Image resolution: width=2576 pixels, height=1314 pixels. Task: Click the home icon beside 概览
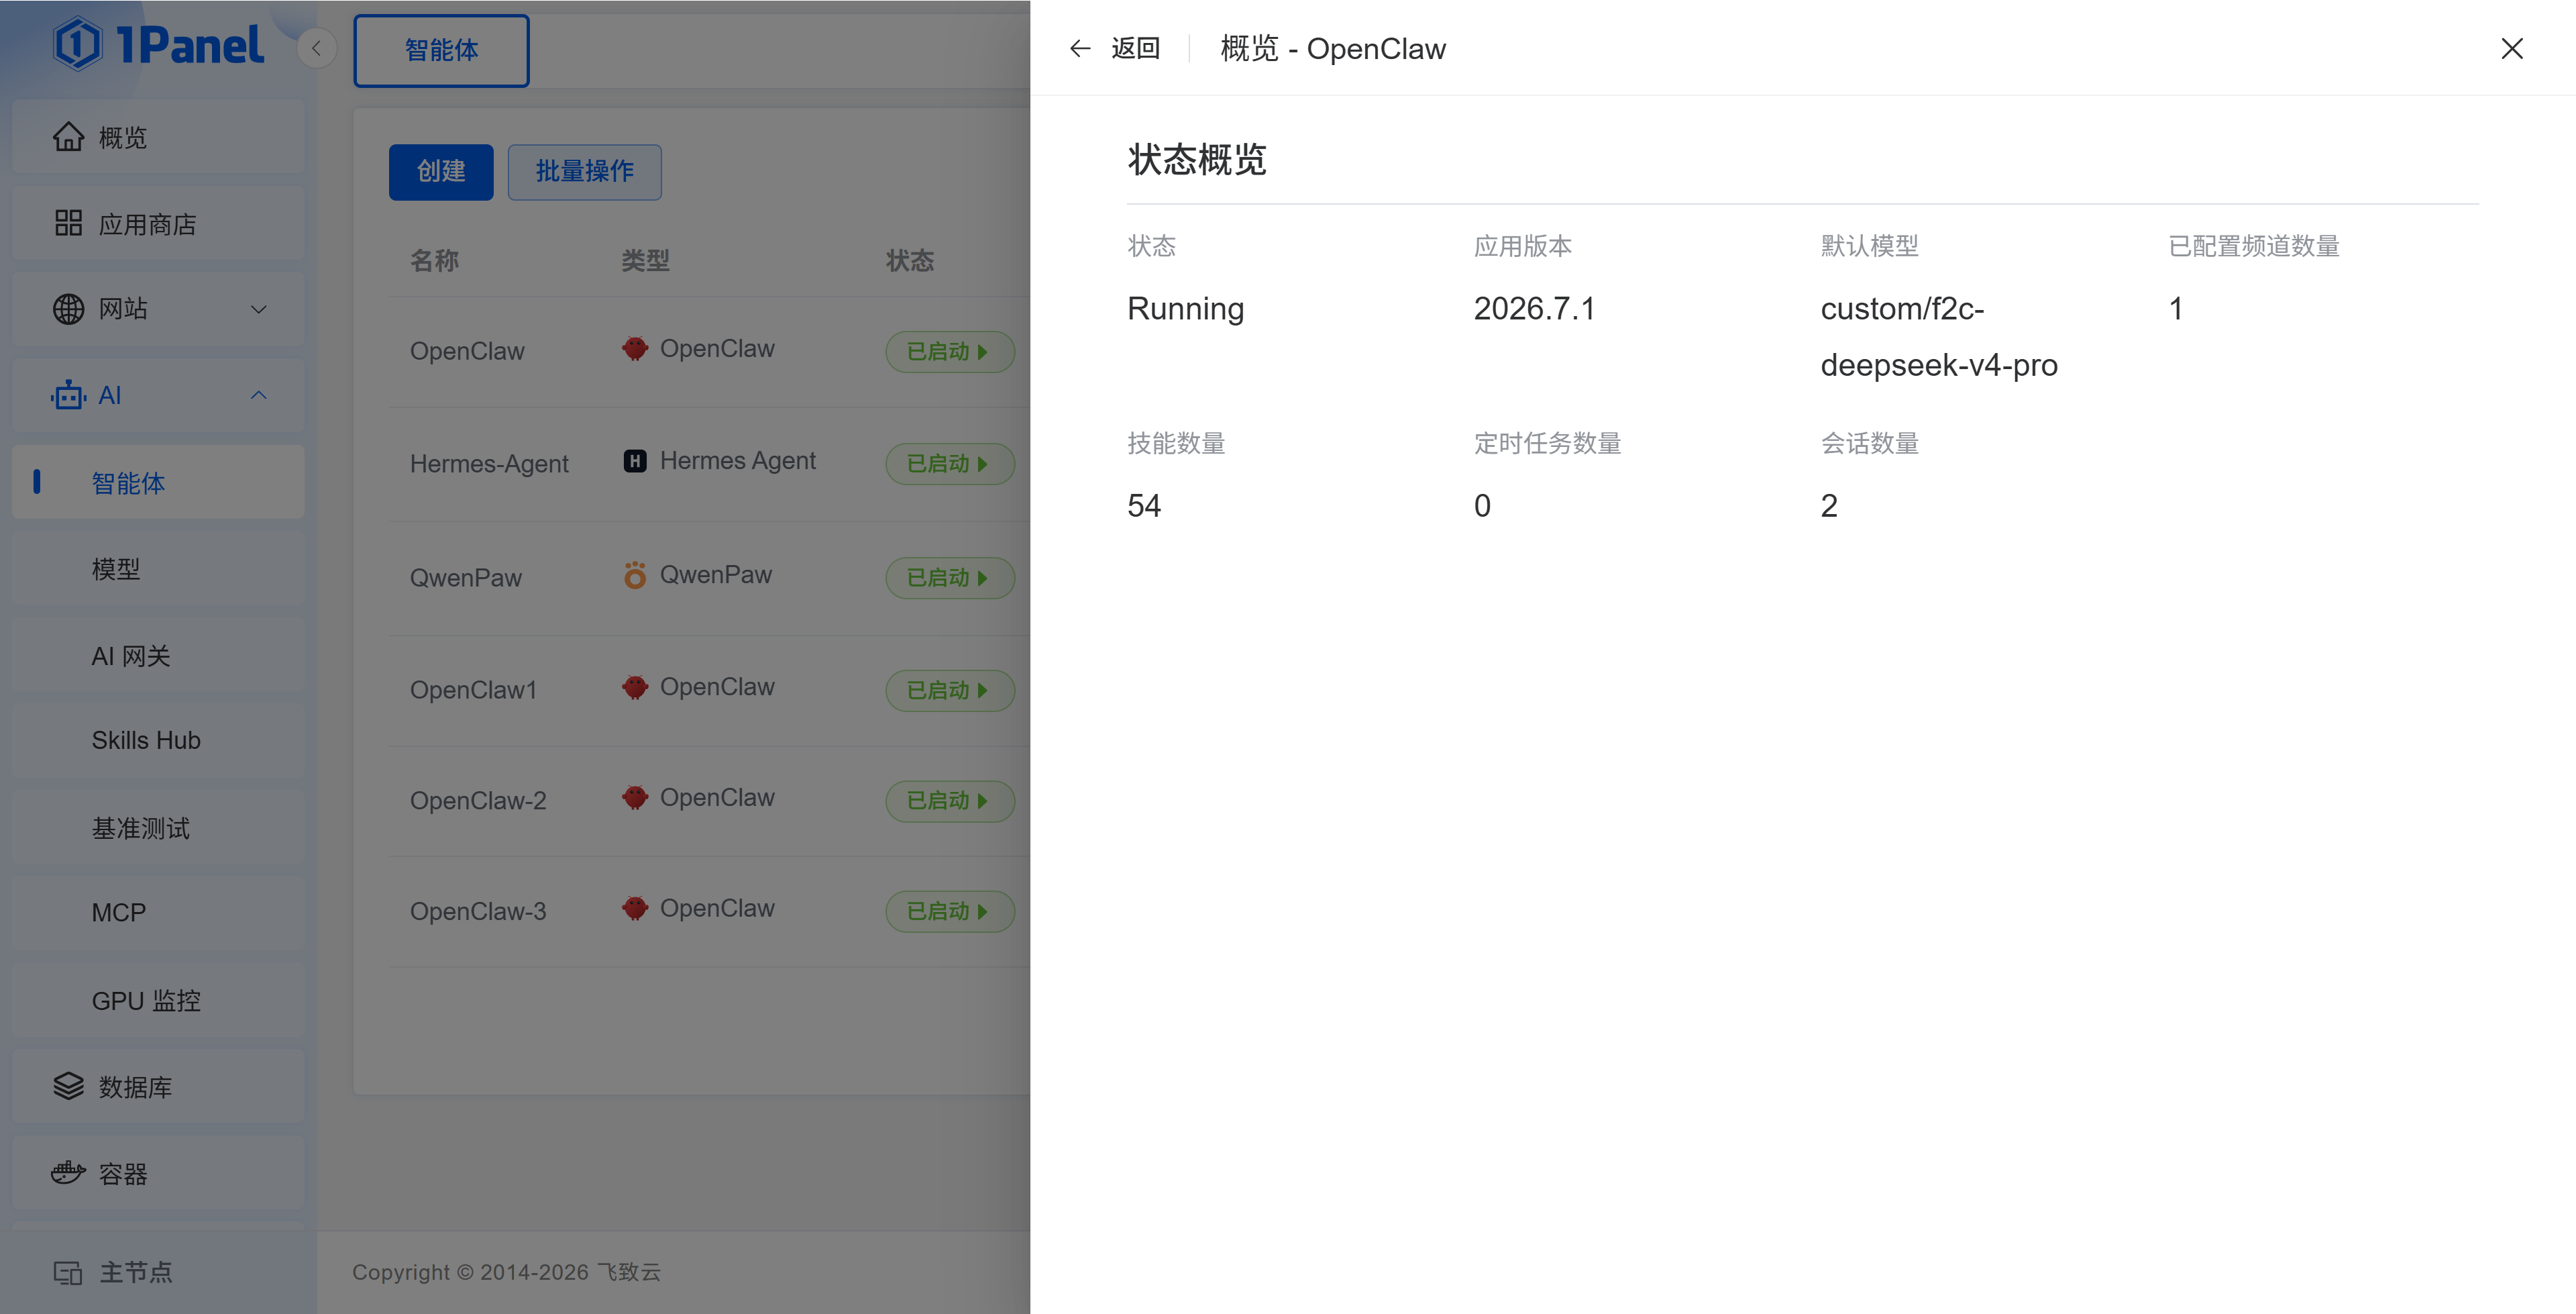68,137
